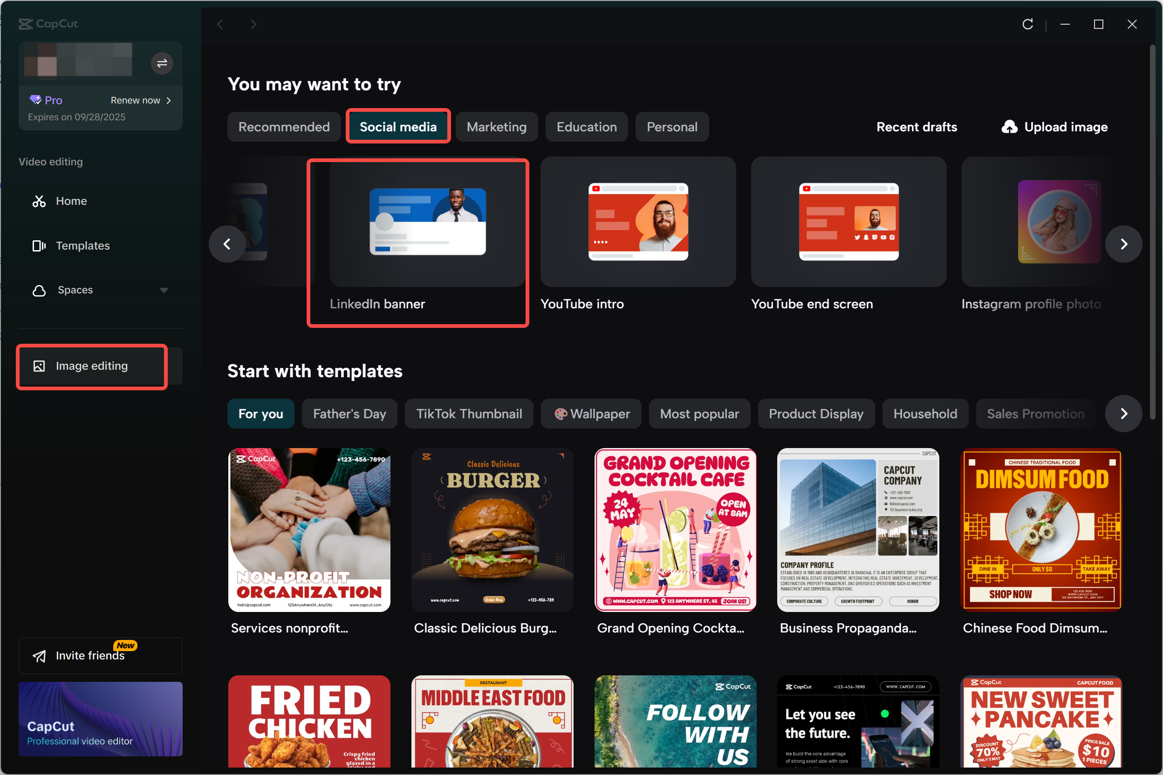Click the next arrow on the templates carousel
Screen dimensions: 1163x775
pyautogui.click(x=1124, y=413)
